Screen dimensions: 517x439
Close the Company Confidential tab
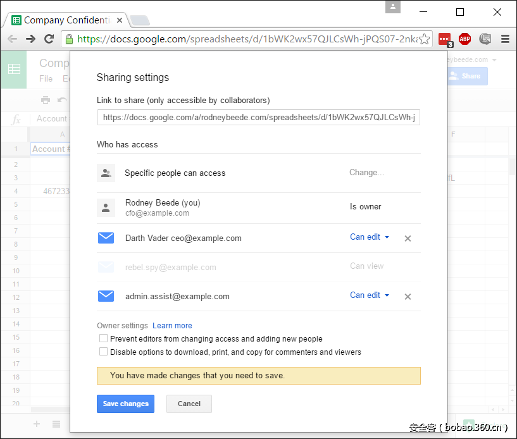120,20
